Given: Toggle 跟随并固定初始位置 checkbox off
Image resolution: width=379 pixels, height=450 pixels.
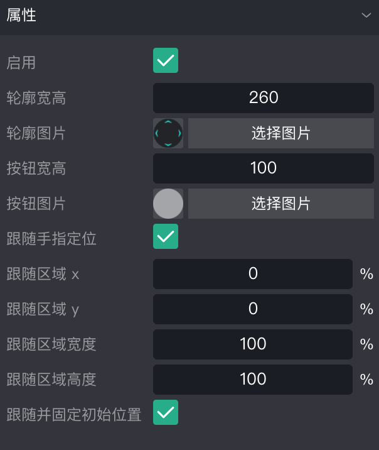Looking at the screenshot, I should tap(166, 413).
